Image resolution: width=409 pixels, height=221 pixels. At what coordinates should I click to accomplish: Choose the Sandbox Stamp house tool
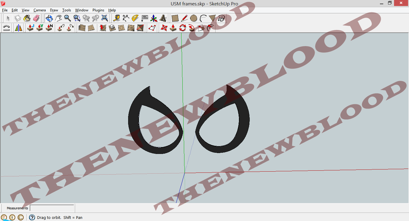click(x=112, y=28)
